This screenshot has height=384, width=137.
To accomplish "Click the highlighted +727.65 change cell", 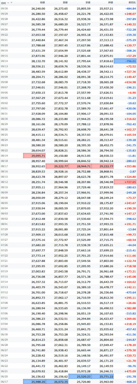I will point(125,182).
